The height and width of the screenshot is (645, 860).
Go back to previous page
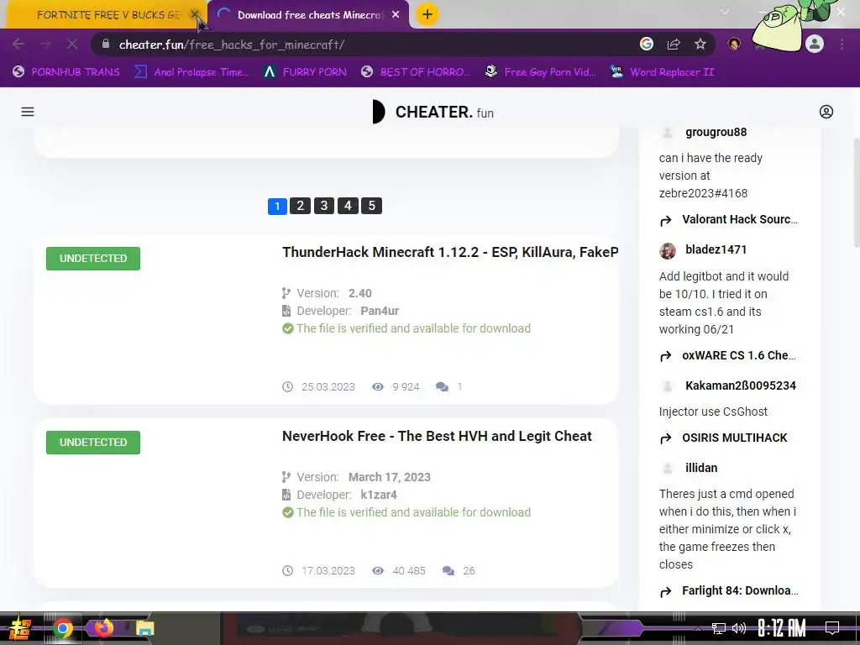[x=18, y=45]
